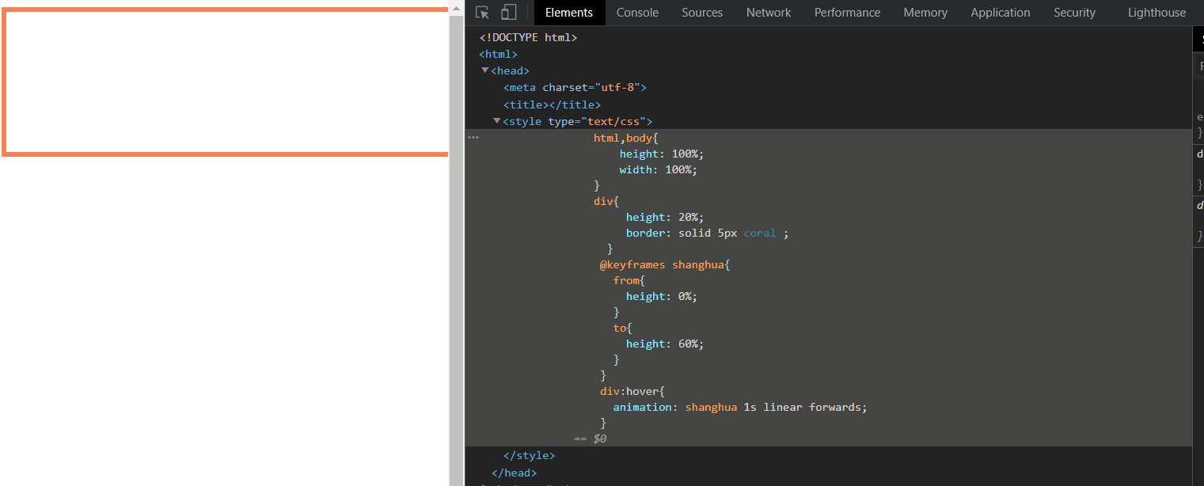Select the meta charset="utf-8" node

pos(575,88)
